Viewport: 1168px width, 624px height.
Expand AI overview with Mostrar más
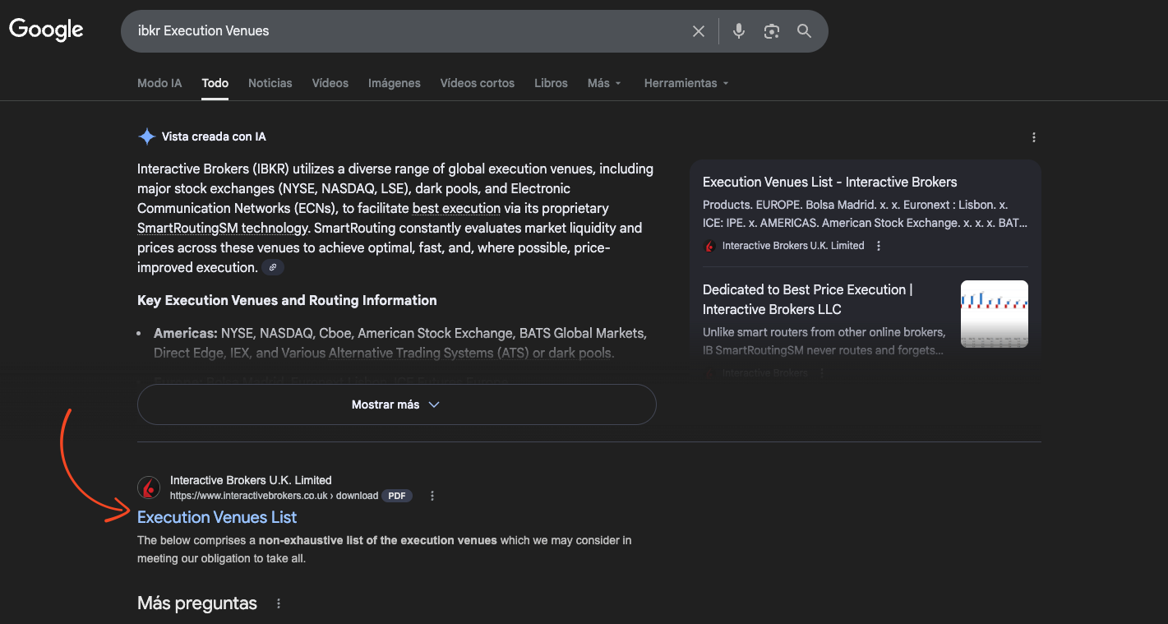click(396, 404)
